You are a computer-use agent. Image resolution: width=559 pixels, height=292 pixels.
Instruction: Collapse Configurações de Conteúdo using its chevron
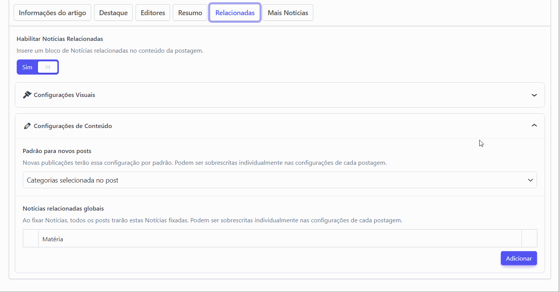pos(534,125)
